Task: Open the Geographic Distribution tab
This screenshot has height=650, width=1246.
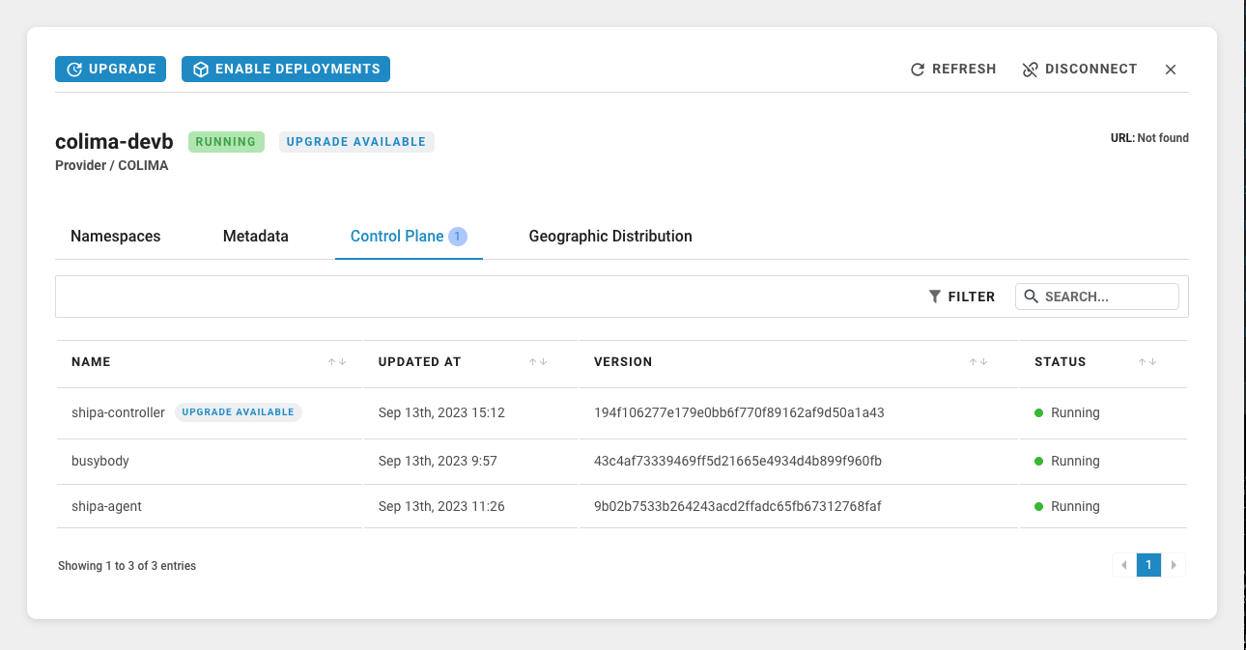Action: point(610,237)
